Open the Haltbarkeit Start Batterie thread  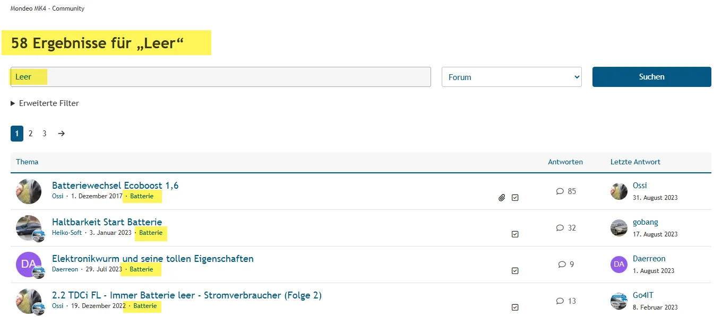pos(107,222)
